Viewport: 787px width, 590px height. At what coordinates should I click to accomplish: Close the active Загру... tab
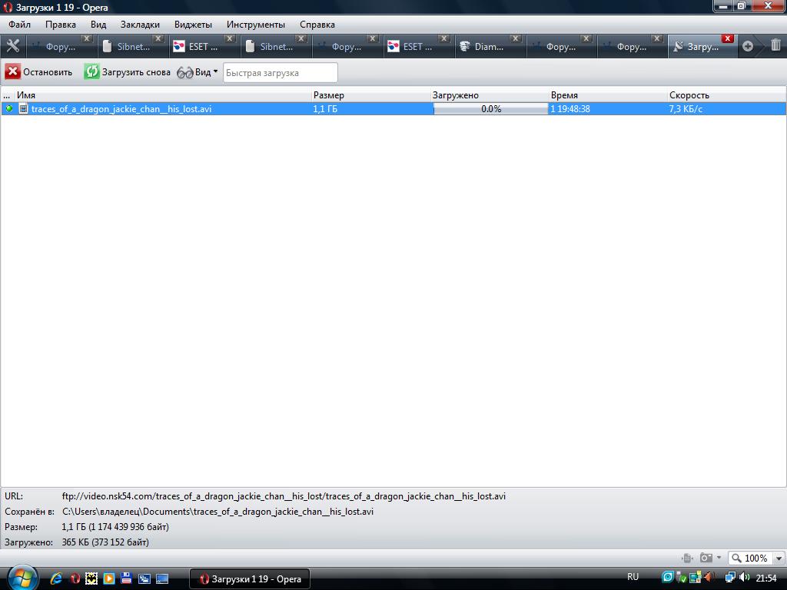[727, 38]
